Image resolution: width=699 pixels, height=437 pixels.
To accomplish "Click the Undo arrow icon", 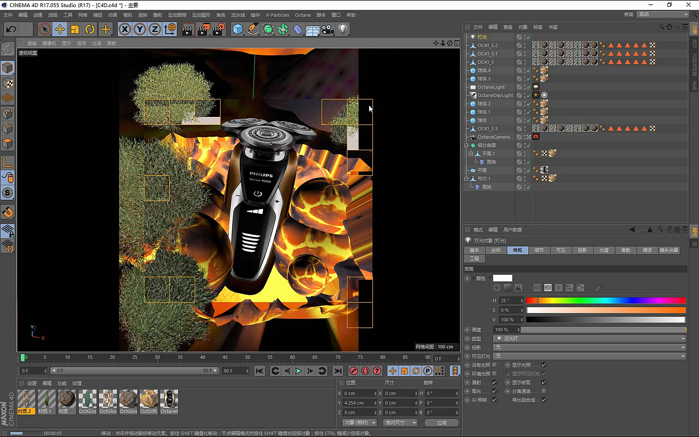I will pos(11,29).
